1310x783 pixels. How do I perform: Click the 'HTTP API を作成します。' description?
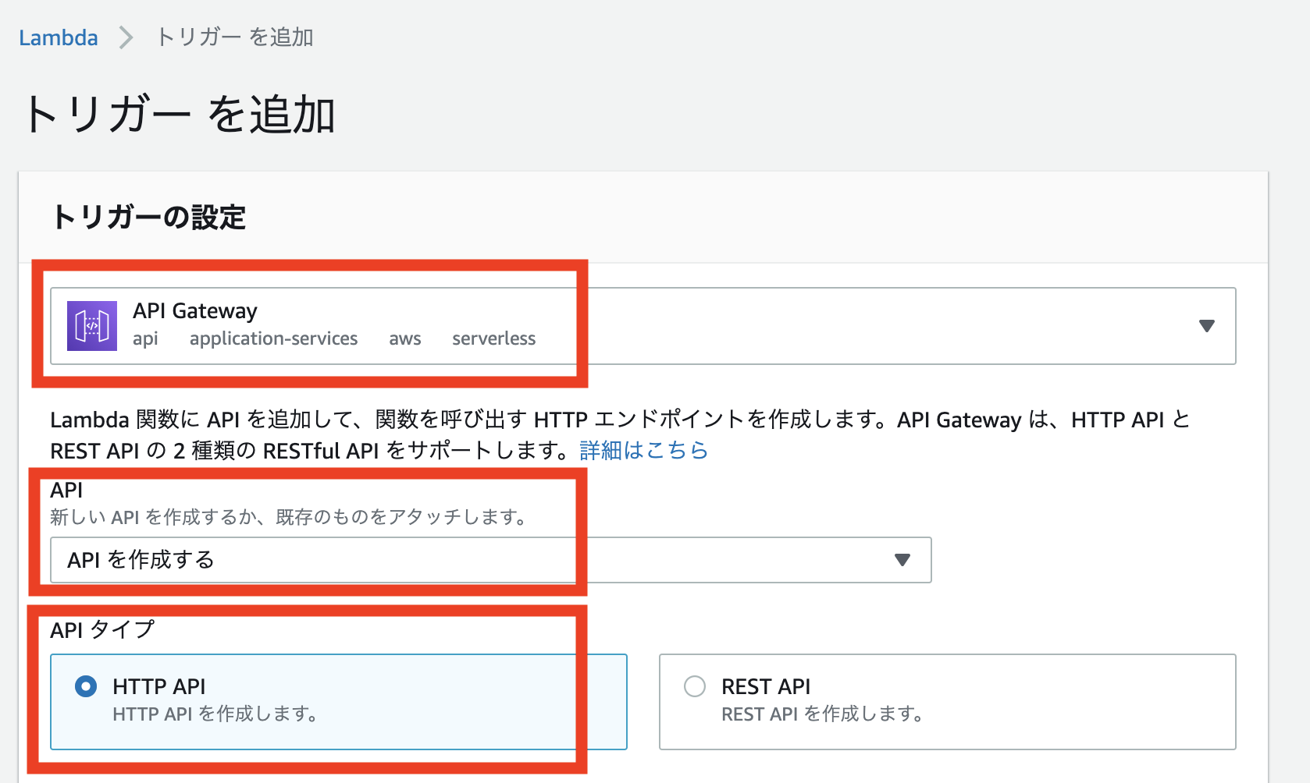tap(215, 714)
